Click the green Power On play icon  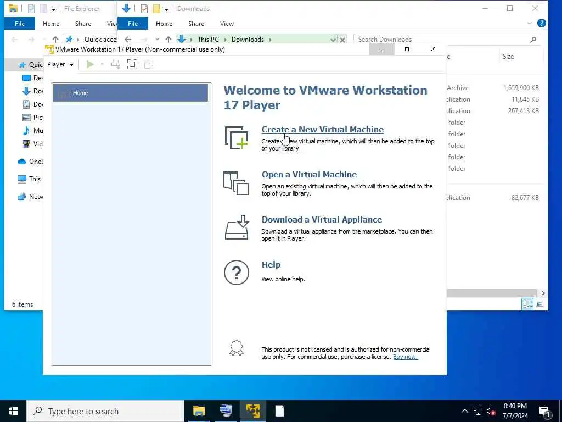pyautogui.click(x=90, y=65)
